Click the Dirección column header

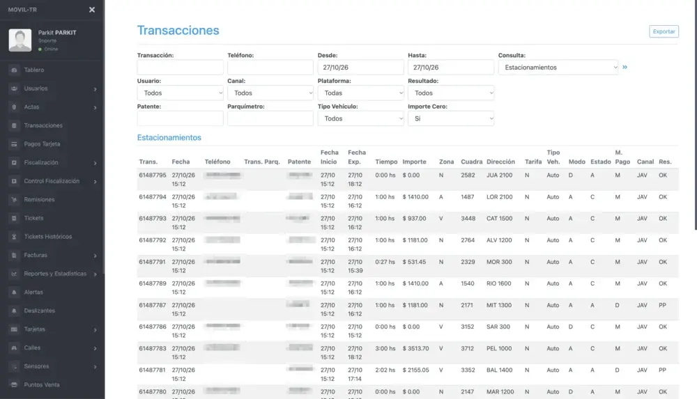[500, 162]
